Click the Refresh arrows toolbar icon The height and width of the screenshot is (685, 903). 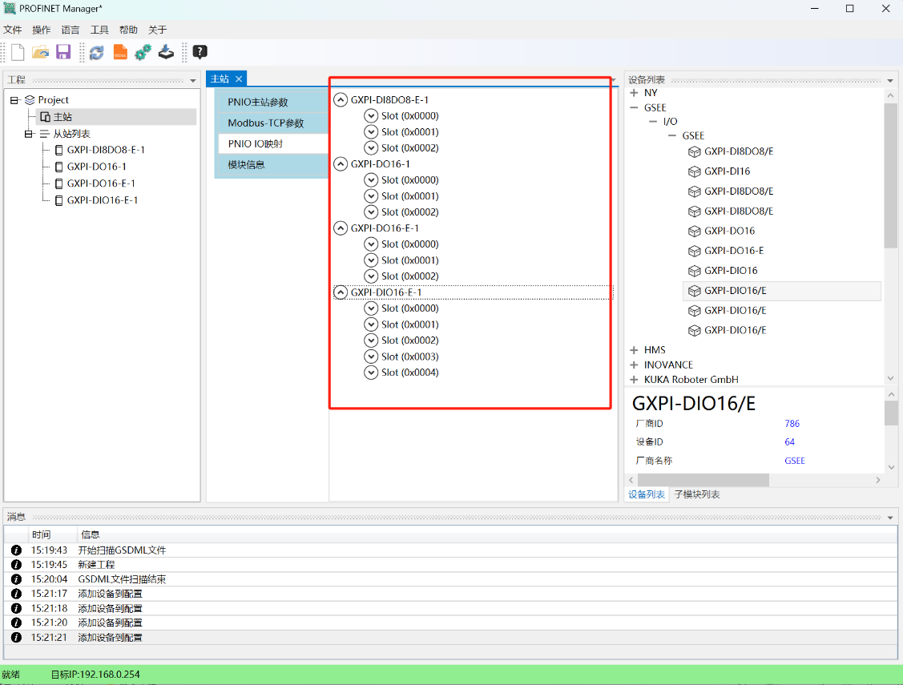tap(97, 52)
